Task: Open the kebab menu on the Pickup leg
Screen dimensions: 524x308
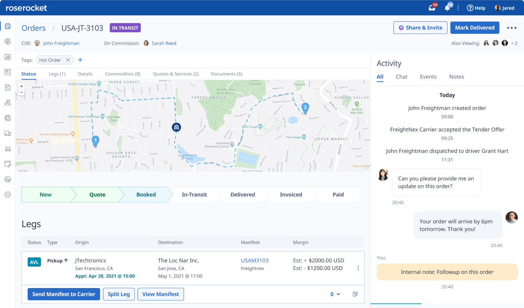Action: click(x=358, y=268)
